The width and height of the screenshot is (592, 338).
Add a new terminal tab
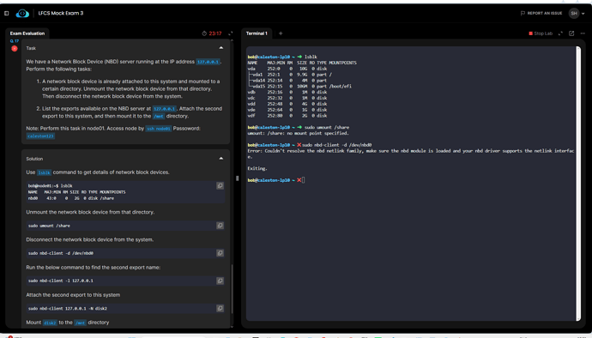tap(281, 33)
